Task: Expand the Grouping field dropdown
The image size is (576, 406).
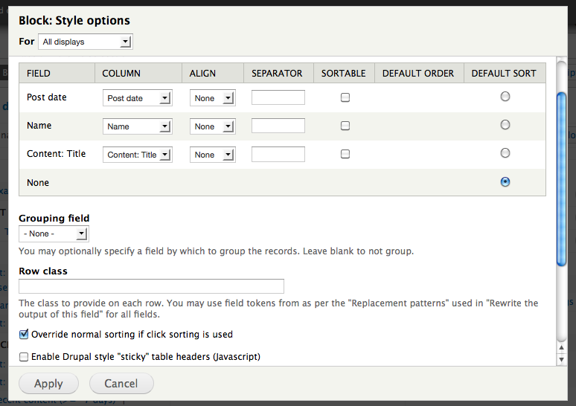Action: (54, 234)
